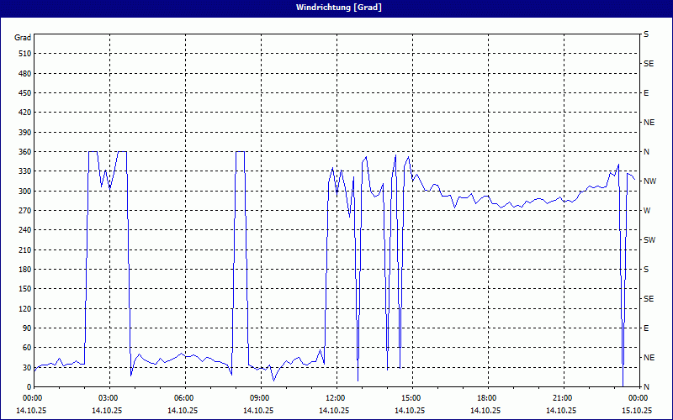Click the 09:00 time label
Image resolution: width=673 pixels, height=420 pixels.
260,398
